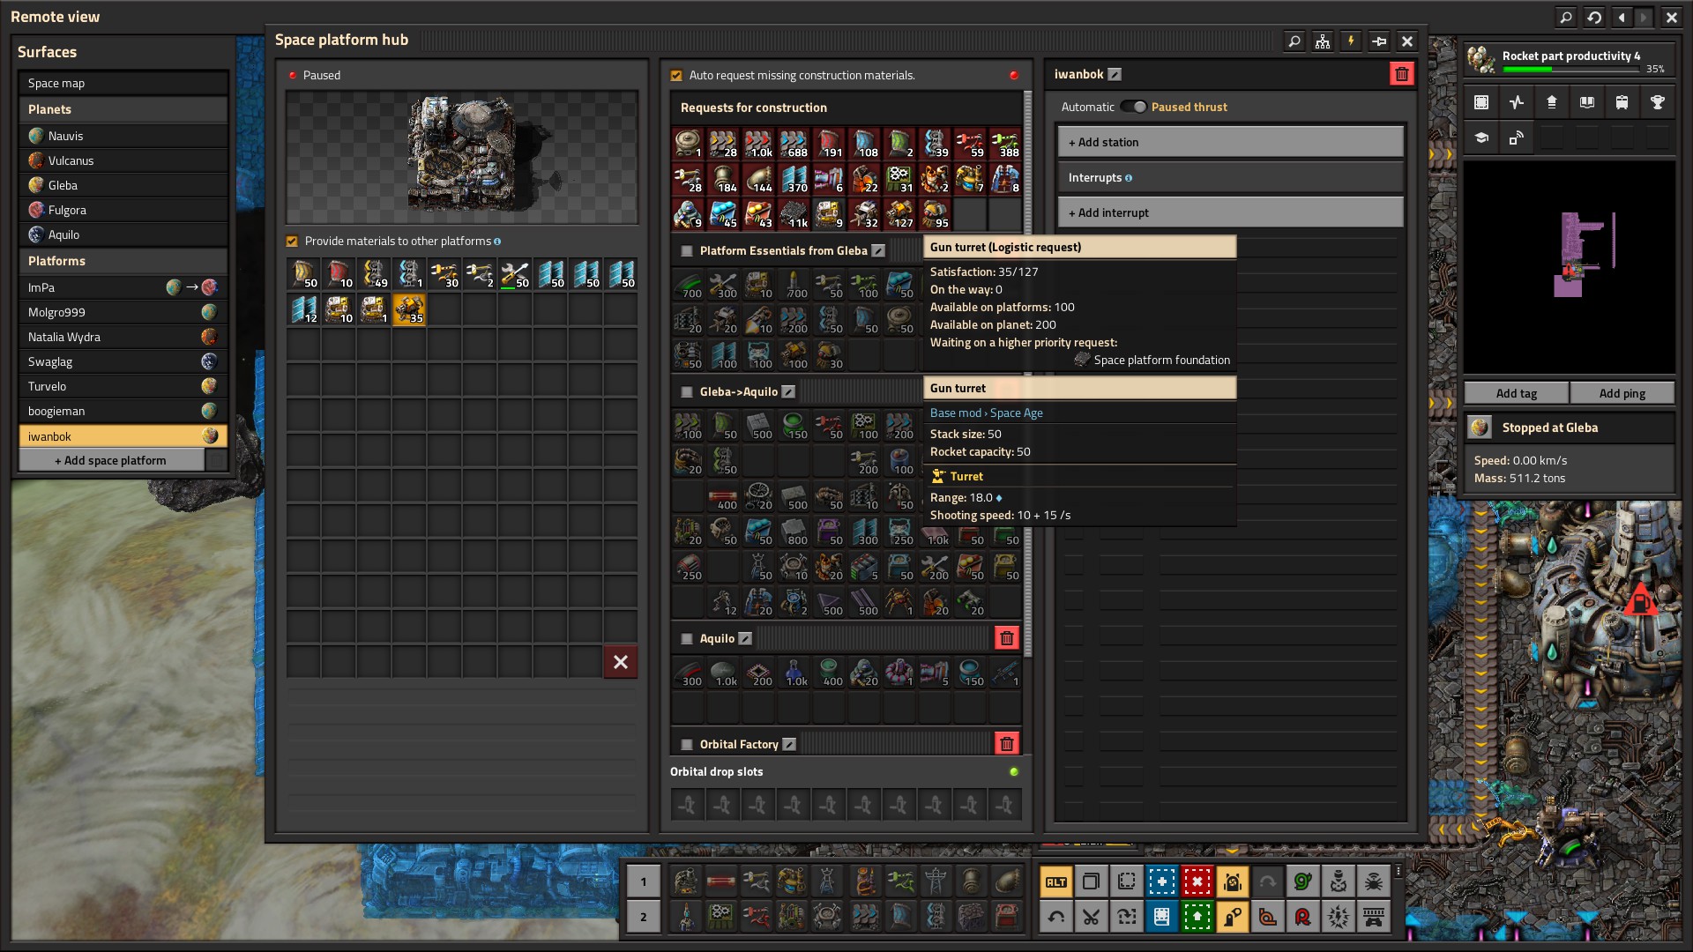
Task: Click the Undo shortcut button
Action: point(1056,917)
